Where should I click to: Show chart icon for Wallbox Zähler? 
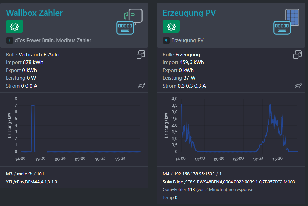click(141, 86)
